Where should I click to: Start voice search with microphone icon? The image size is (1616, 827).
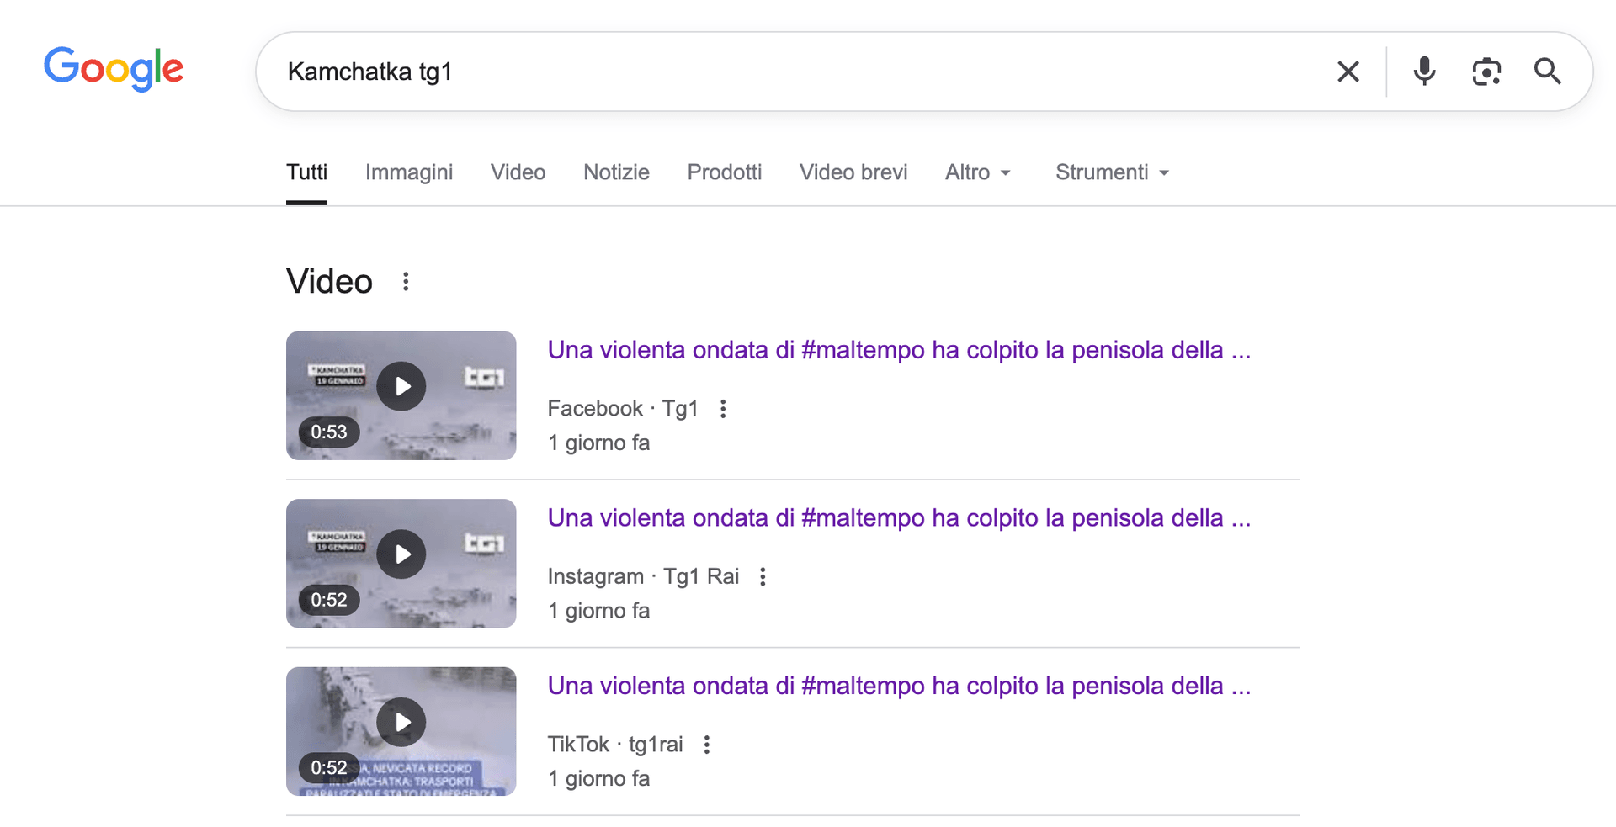[x=1424, y=72]
